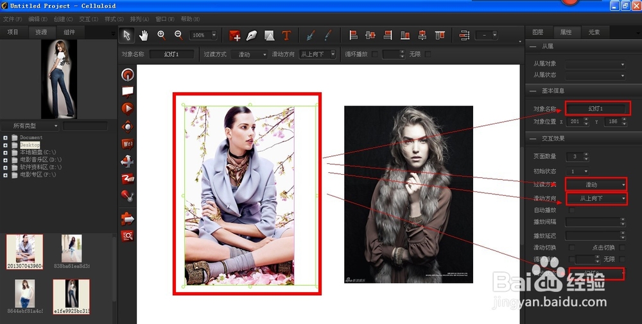This screenshot has width=642, height=324.
Task: Align objects to horizontal center
Action: (370, 36)
